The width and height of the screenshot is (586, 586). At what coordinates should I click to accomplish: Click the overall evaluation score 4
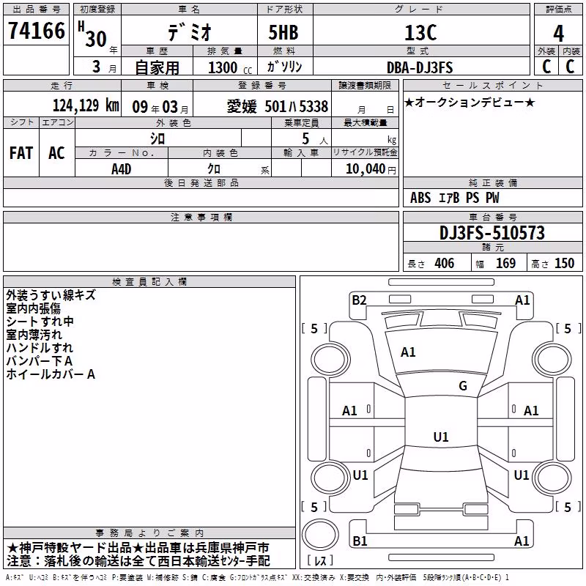[x=558, y=34]
